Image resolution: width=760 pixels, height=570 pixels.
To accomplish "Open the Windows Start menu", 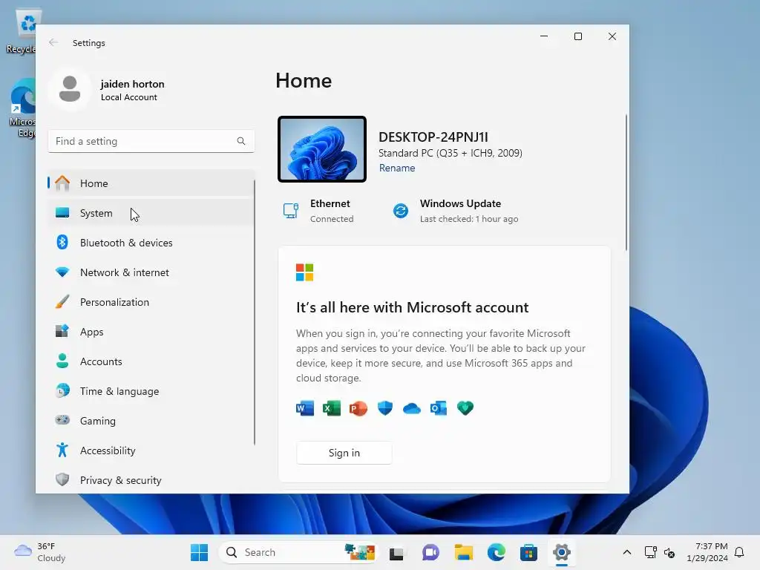I will (x=199, y=552).
